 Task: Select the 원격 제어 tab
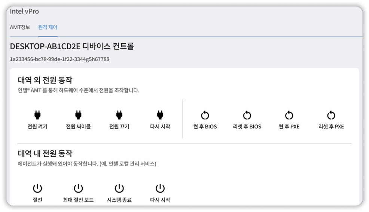pyautogui.click(x=48, y=27)
